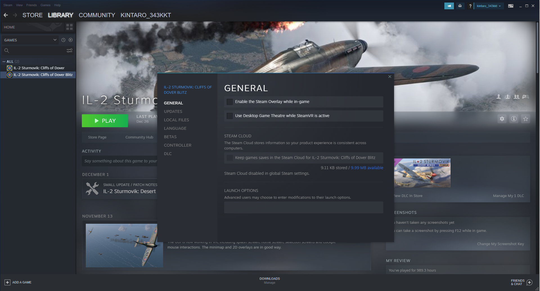Select the LANGUAGE properties section
The height and width of the screenshot is (291, 540).
point(175,128)
